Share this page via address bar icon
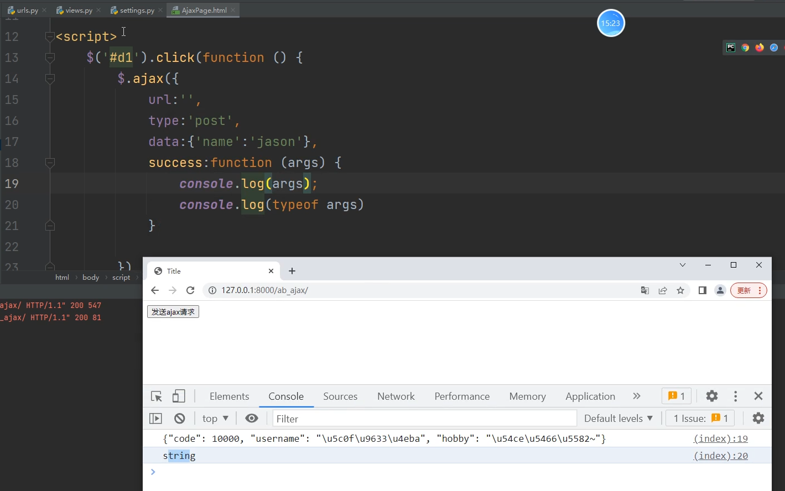 point(663,290)
